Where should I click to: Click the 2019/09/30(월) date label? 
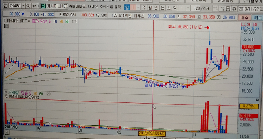click(152, 133)
